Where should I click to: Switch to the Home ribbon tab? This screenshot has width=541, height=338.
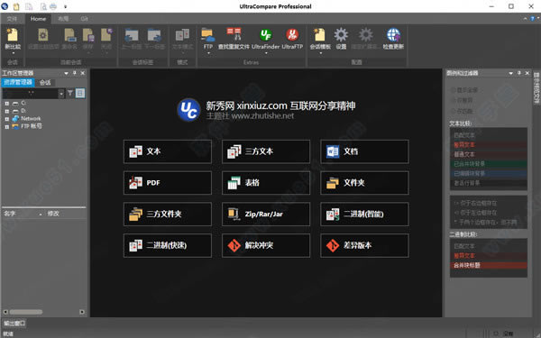point(38,19)
